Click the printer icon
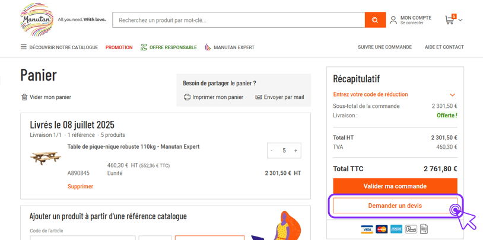483x240 pixels. pyautogui.click(x=187, y=97)
